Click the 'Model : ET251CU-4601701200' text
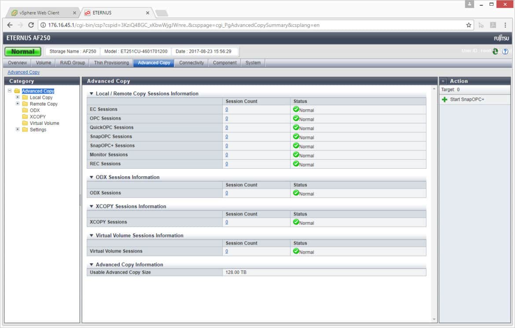The image size is (515, 328). (x=136, y=51)
